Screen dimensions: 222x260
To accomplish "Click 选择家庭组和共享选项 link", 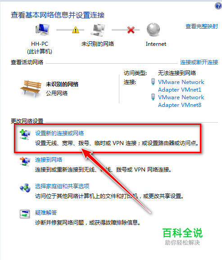I will 62,186.
